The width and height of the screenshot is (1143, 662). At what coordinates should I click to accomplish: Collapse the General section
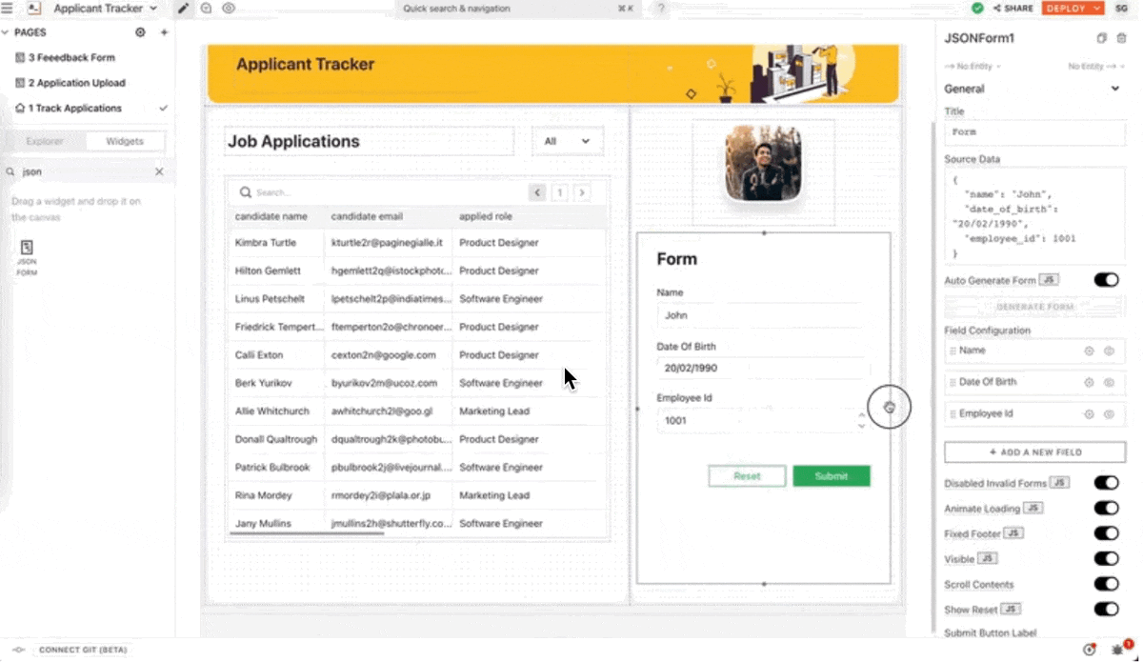1115,89
